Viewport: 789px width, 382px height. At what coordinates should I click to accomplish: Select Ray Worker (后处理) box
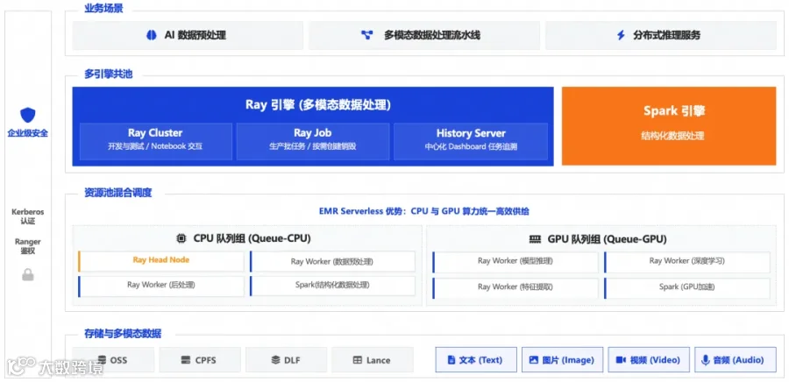point(161,285)
